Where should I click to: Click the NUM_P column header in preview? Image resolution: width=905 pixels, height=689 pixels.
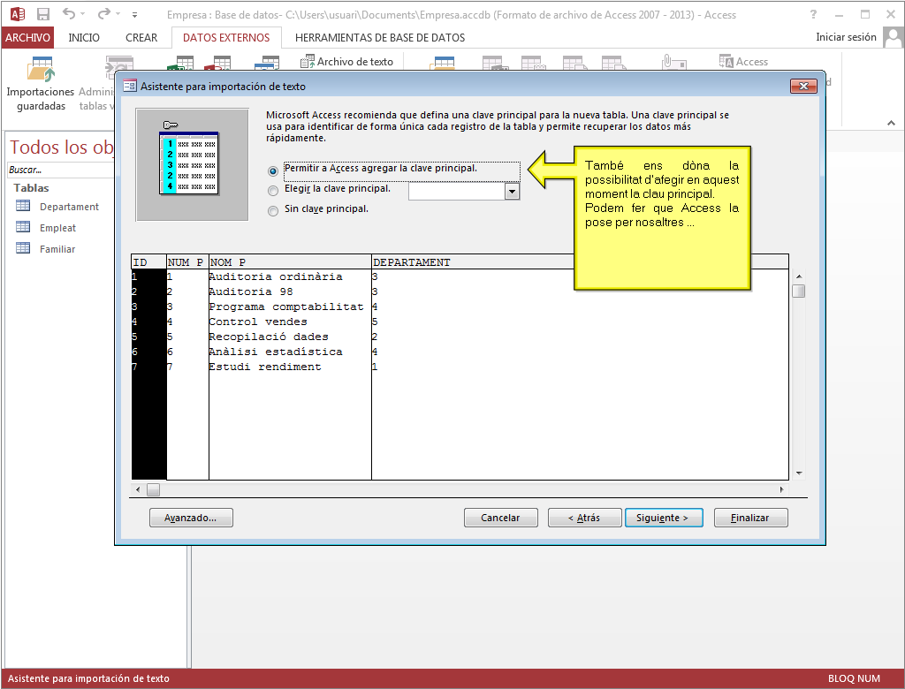click(x=187, y=262)
